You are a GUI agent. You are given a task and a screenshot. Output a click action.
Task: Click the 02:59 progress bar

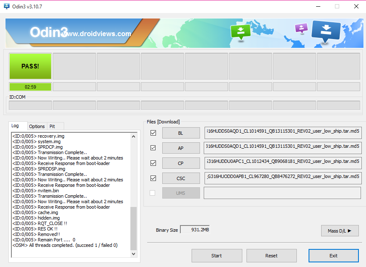coord(30,87)
